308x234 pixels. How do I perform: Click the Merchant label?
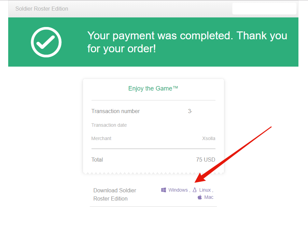click(x=101, y=139)
